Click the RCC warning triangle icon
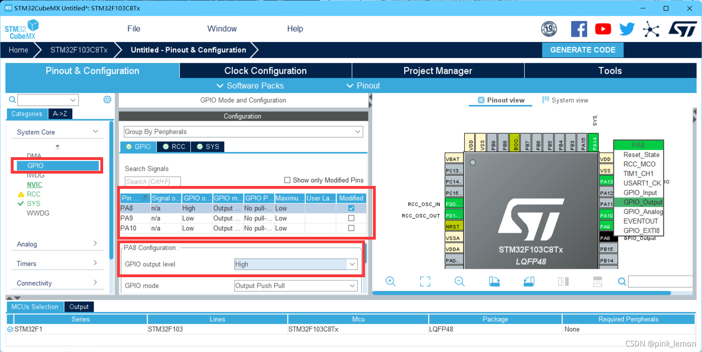This screenshot has width=702, height=352. point(21,194)
